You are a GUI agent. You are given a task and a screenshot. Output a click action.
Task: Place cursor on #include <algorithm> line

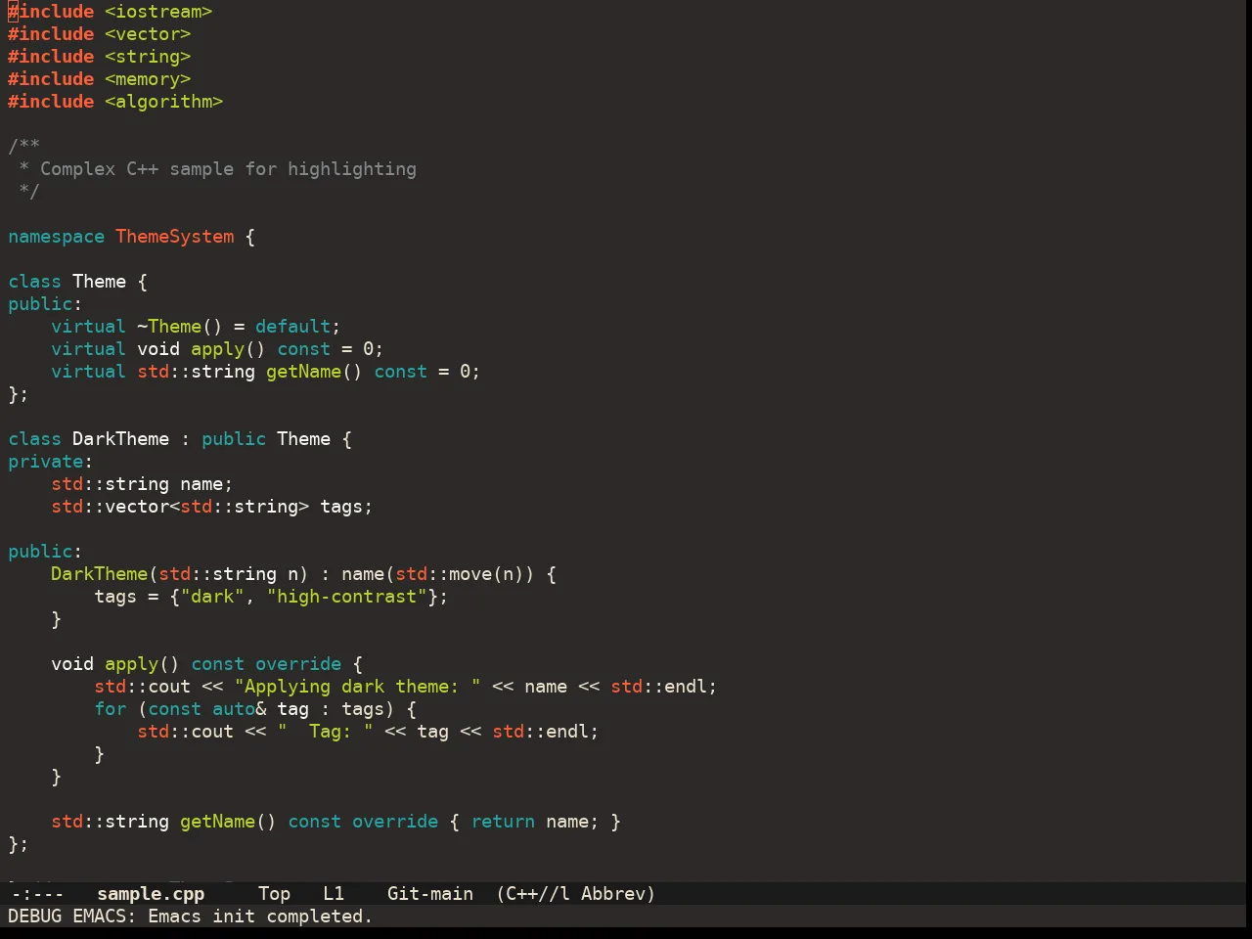(115, 102)
